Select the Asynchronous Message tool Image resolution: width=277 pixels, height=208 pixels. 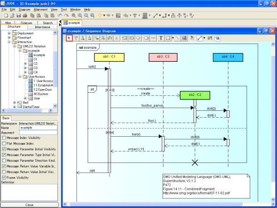89,38
